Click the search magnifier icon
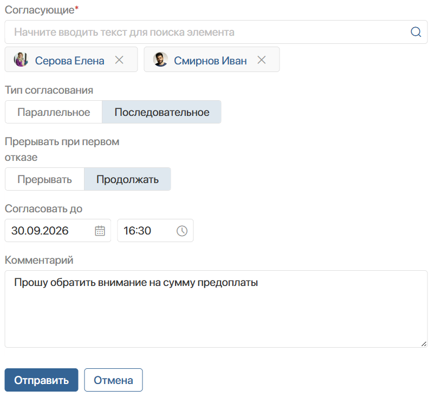435x397 pixels. 416,32
